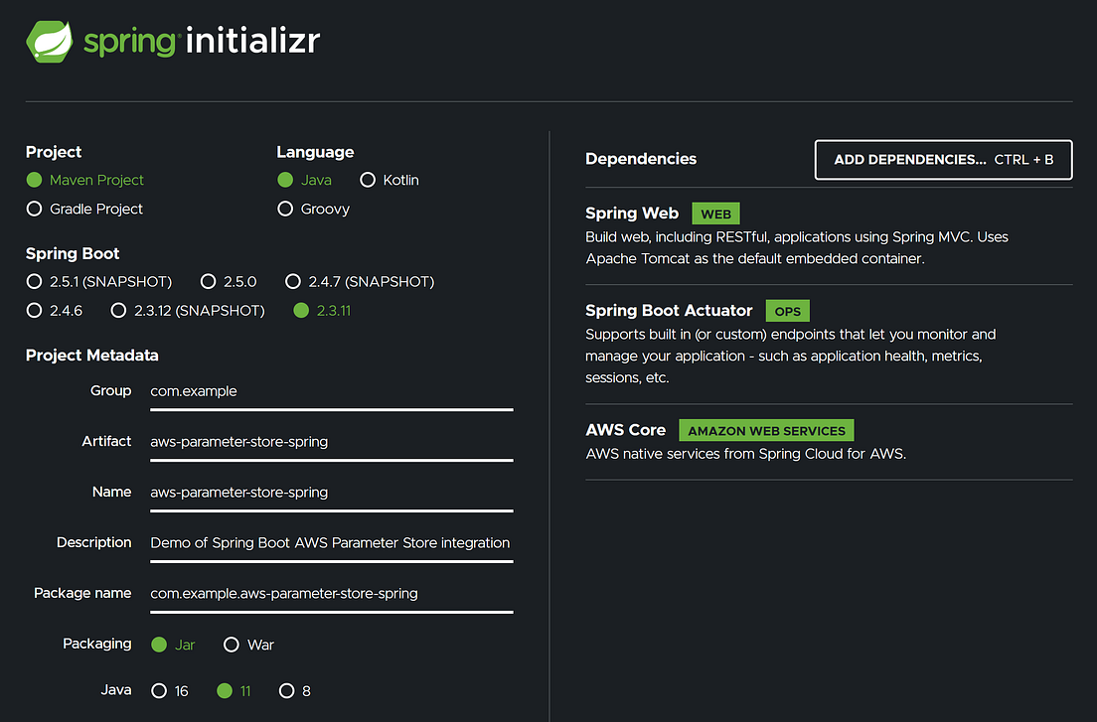The image size is (1097, 722).
Task: Click the AMAZON WEB SERVICES badge on AWS Core
Action: pos(765,430)
